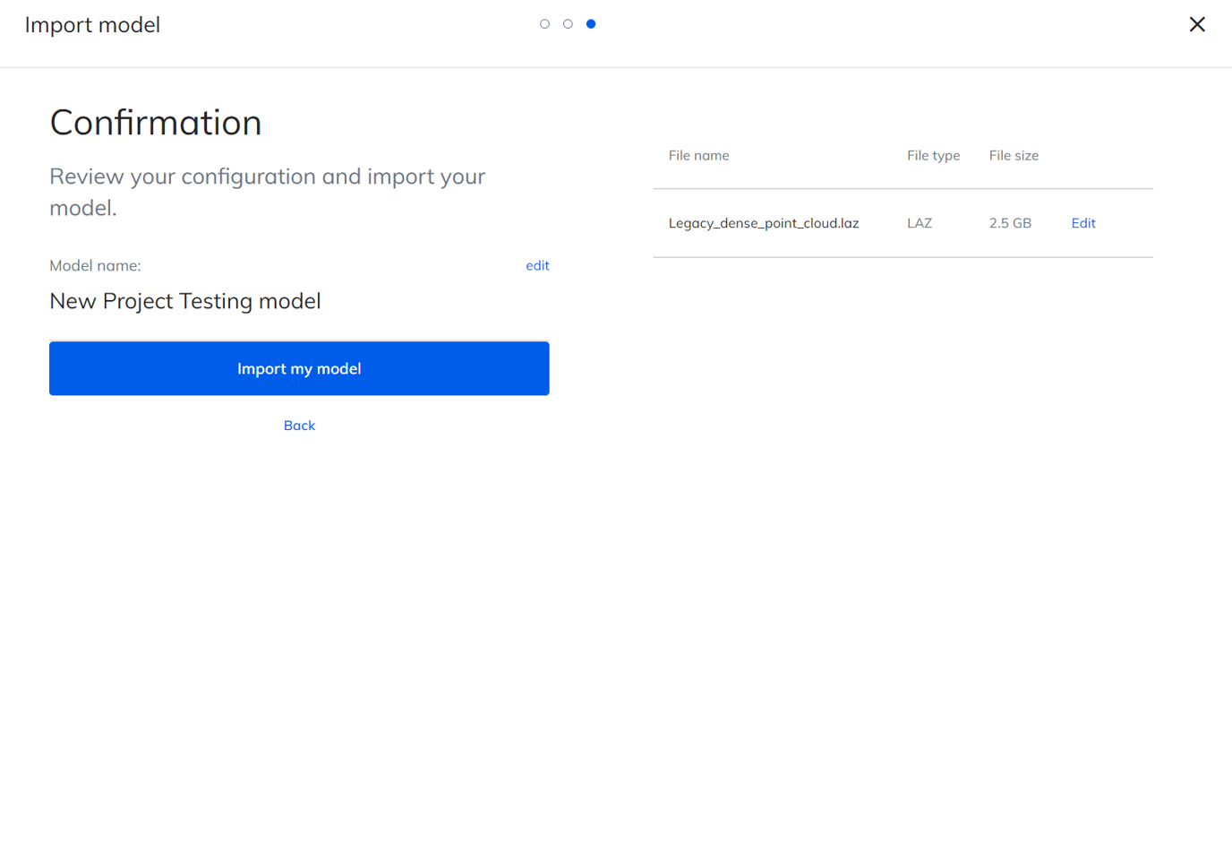Image resolution: width=1232 pixels, height=861 pixels.
Task: Click the LAZ file type cell
Action: pyautogui.click(x=920, y=223)
